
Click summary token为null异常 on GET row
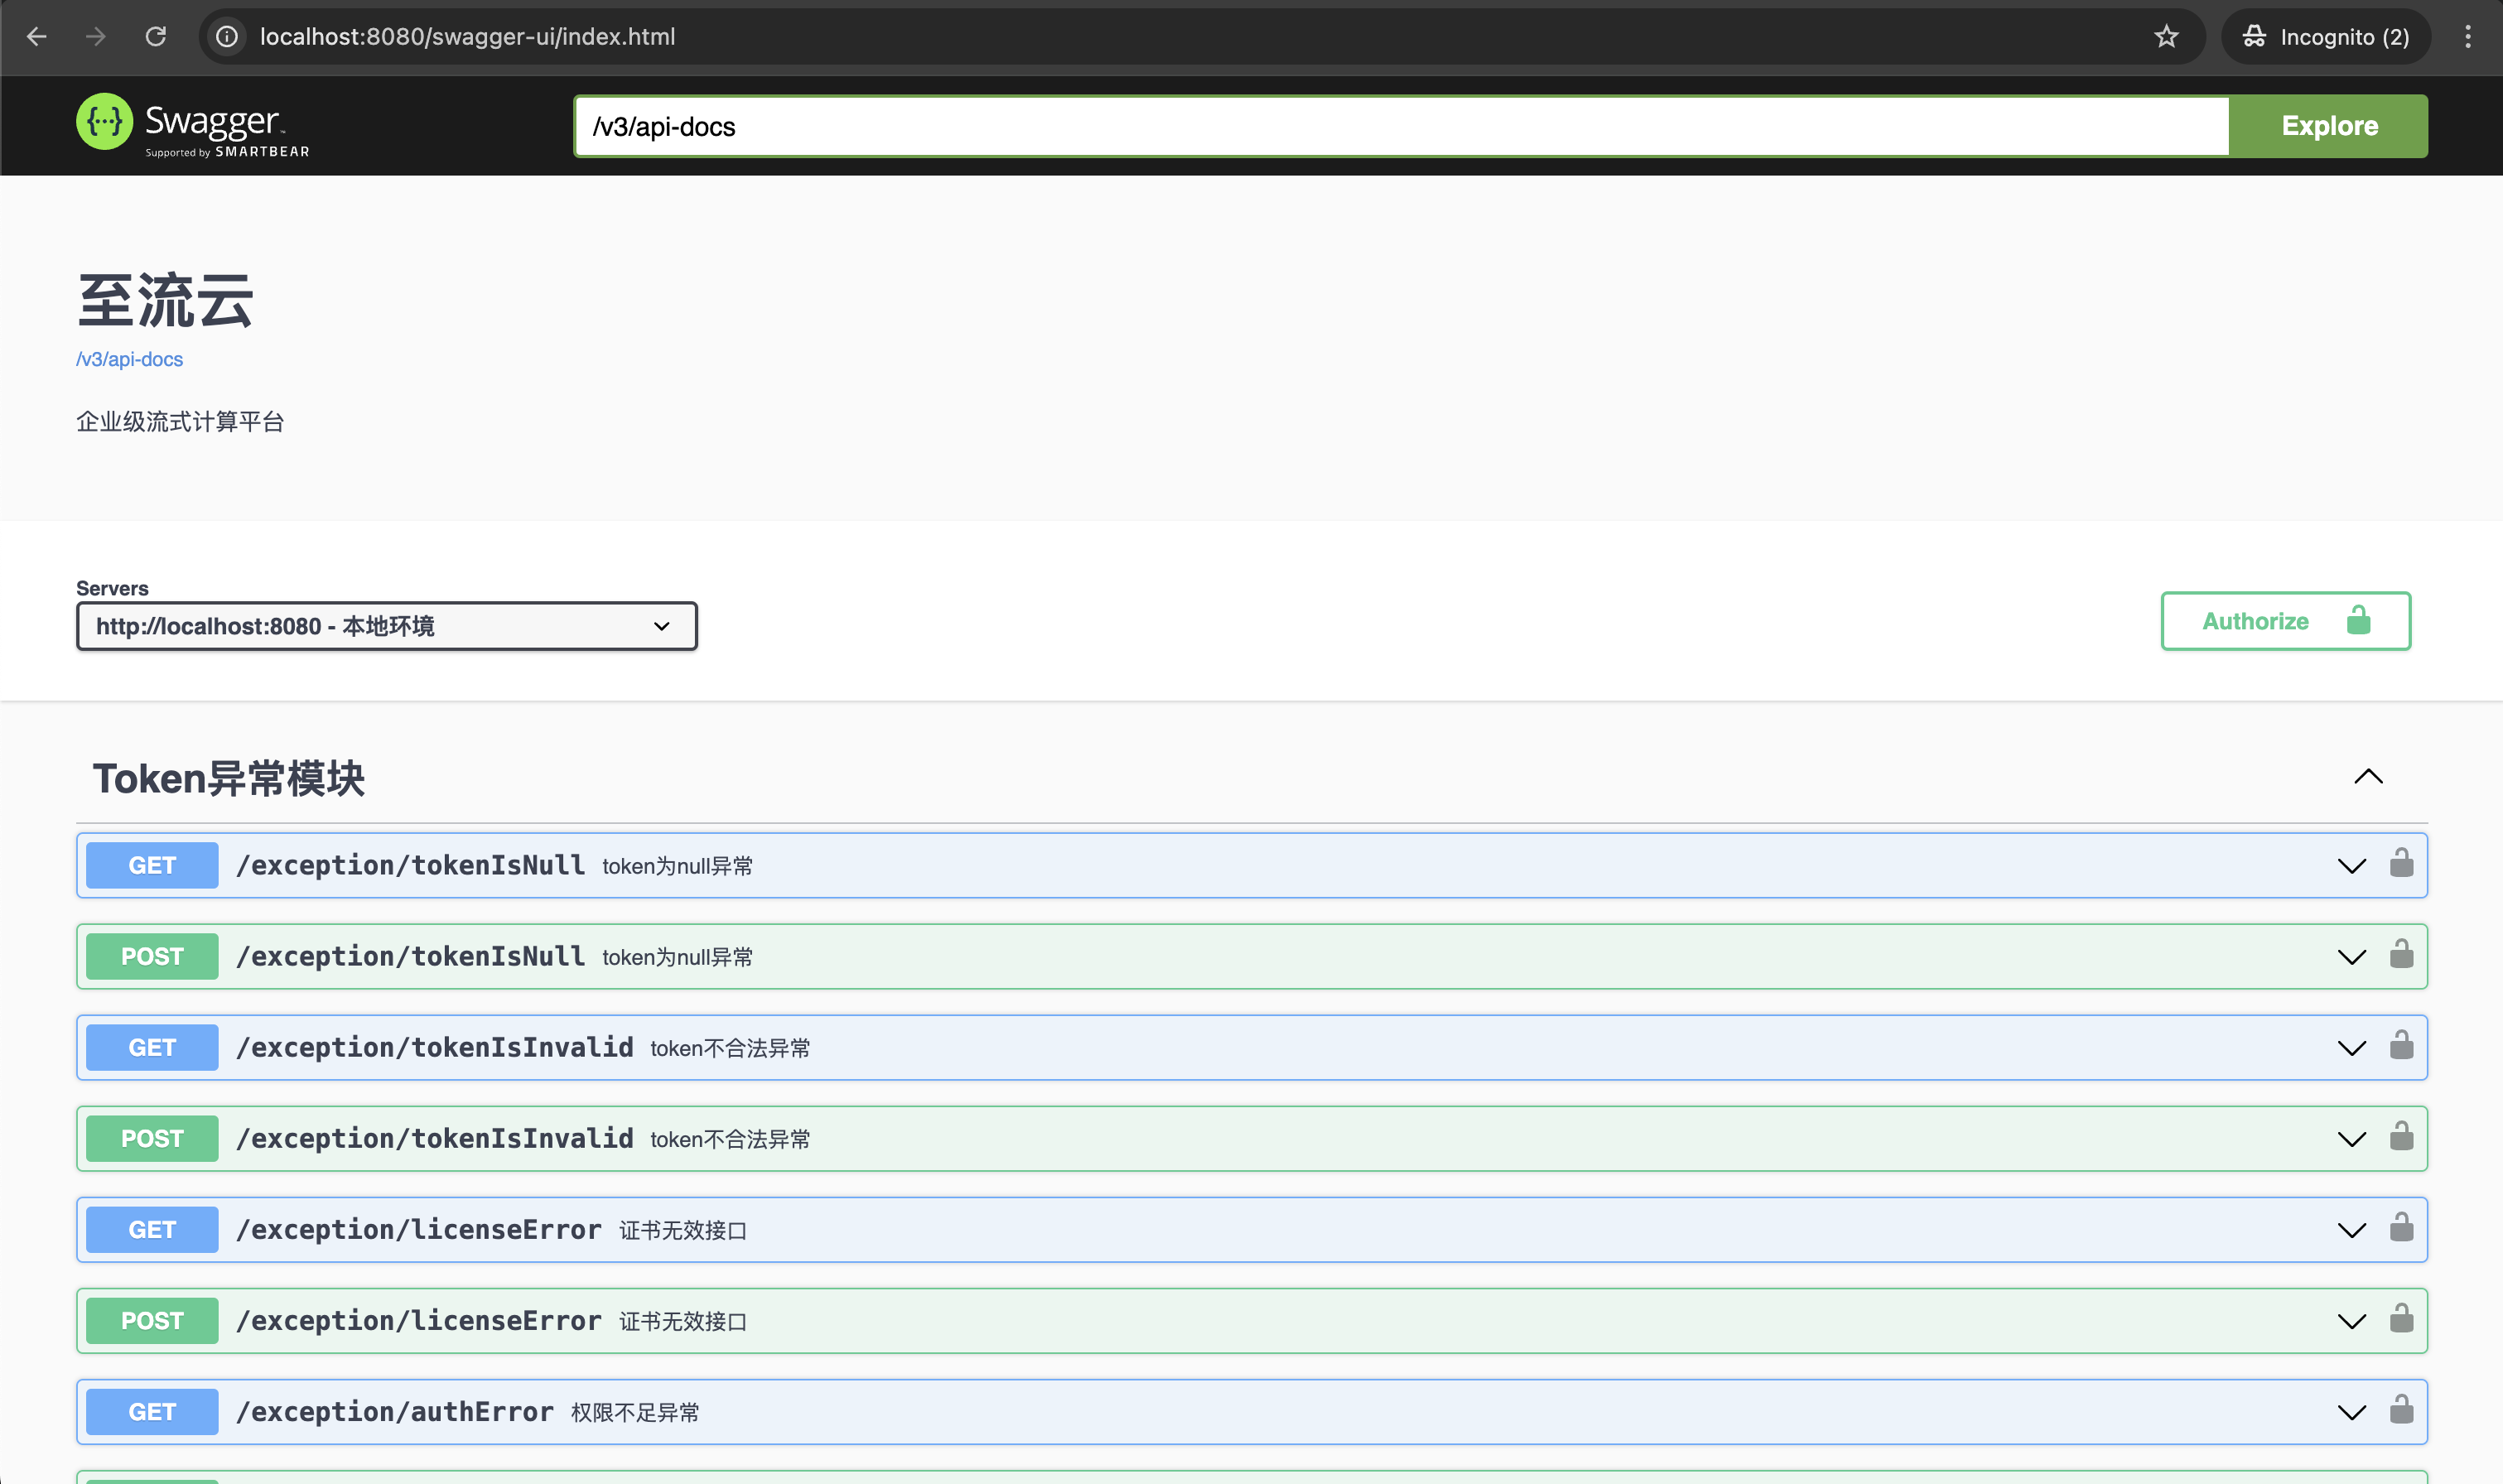(x=677, y=866)
